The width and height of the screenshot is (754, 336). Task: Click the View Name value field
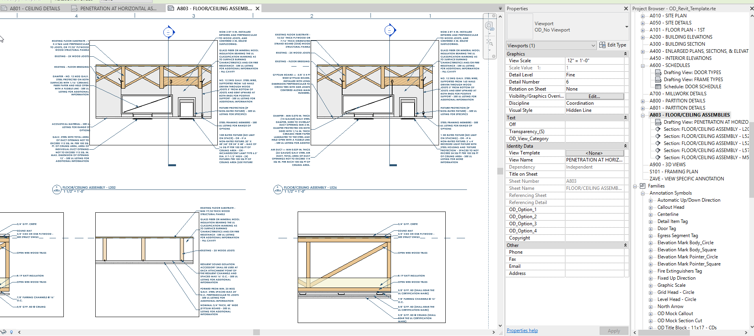(595, 160)
